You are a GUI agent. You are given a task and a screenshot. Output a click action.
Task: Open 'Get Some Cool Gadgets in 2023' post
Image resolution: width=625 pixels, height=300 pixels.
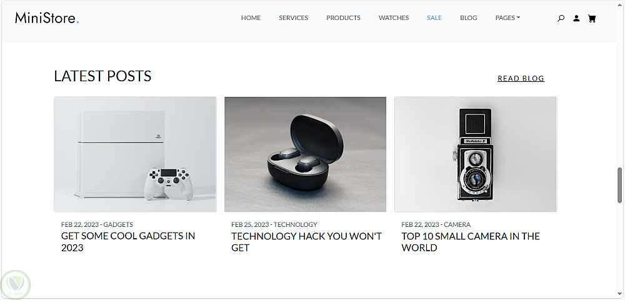click(x=128, y=242)
